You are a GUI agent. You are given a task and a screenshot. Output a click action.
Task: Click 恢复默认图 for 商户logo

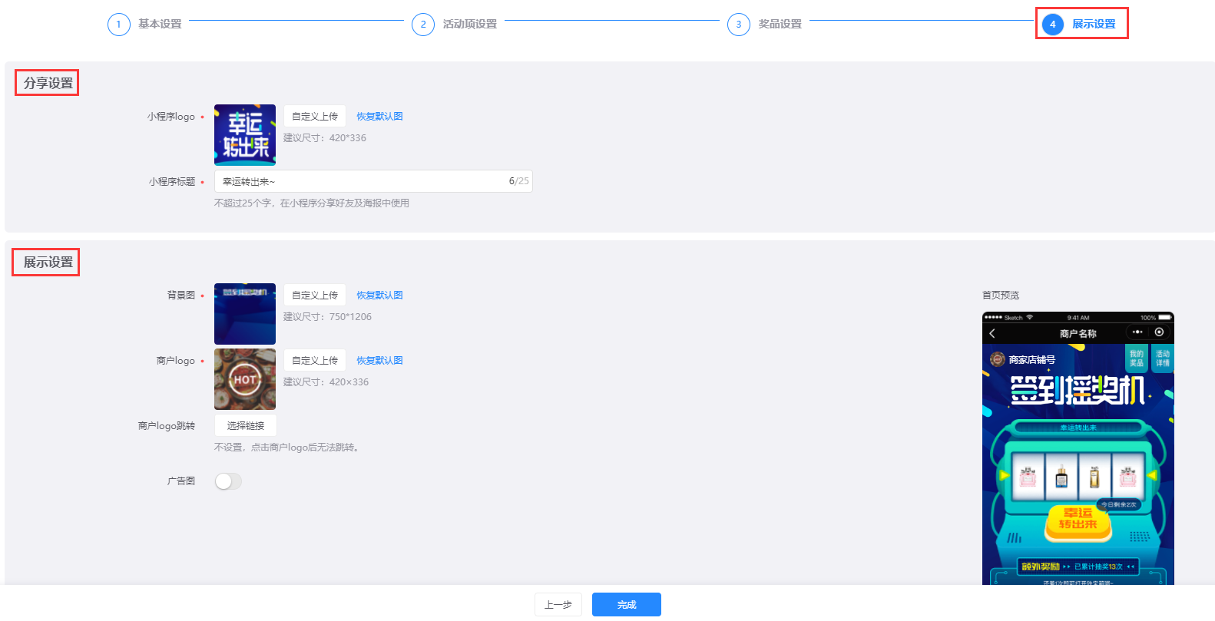(379, 361)
